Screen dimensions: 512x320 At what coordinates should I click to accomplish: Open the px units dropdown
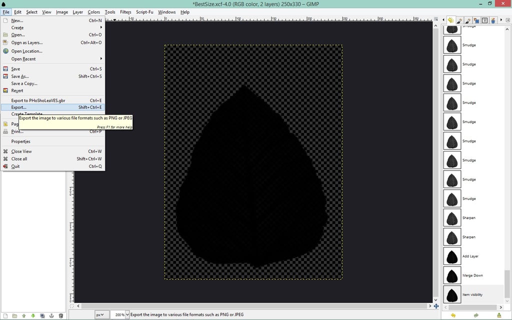click(100, 314)
